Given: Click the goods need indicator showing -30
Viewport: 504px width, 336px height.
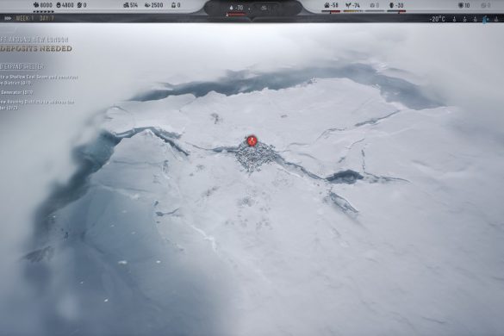Looking at the screenshot, I should (x=396, y=5).
